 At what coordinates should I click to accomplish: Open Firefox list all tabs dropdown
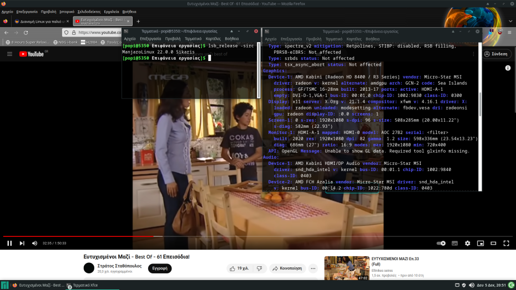click(512, 21)
